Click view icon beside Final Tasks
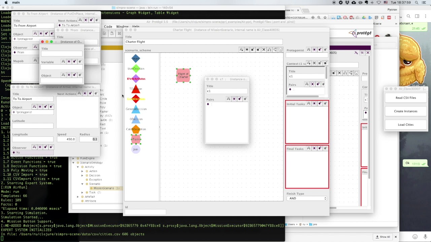 (x=308, y=148)
